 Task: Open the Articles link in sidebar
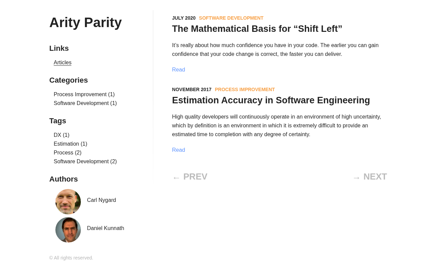[63, 63]
